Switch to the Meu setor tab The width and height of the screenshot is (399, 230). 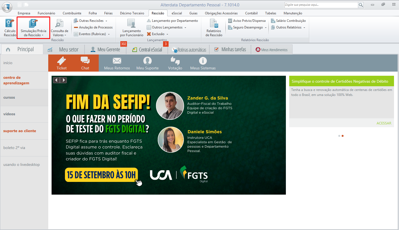click(x=64, y=49)
